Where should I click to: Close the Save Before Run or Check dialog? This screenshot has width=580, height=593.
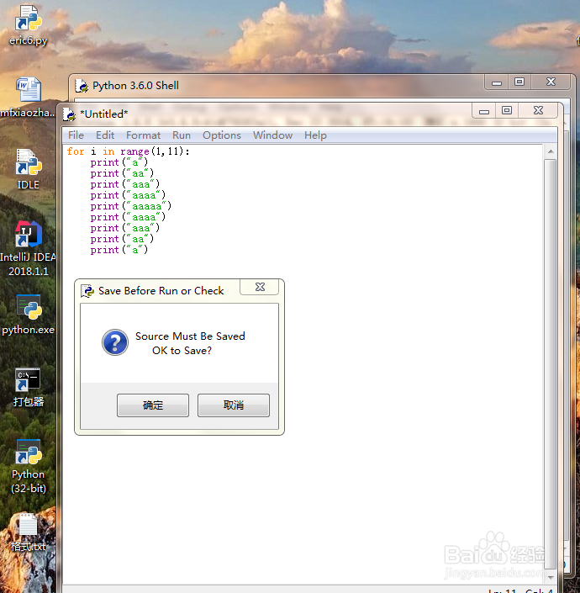[x=260, y=287]
